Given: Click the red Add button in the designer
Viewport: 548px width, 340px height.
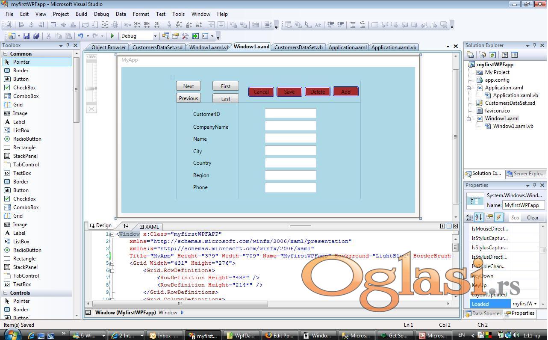Looking at the screenshot, I should (x=346, y=92).
